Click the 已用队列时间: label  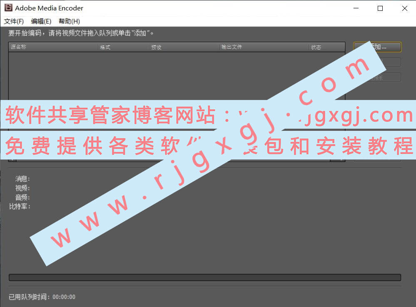click(29, 297)
